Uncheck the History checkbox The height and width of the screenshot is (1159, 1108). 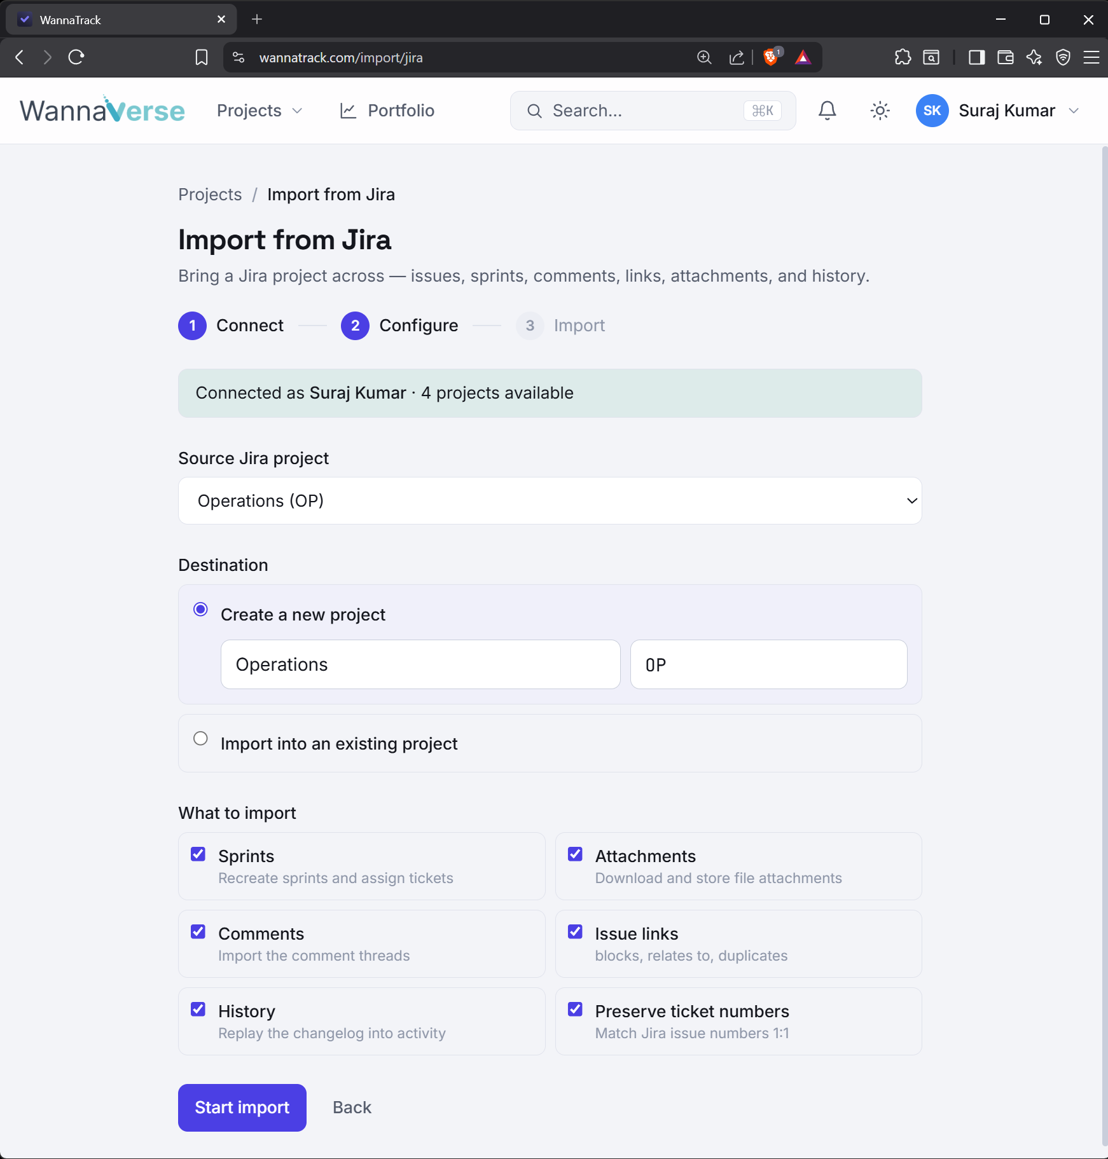(198, 1009)
